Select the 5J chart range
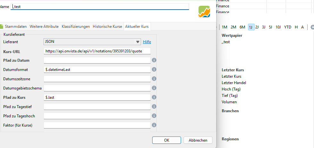 (x=270, y=27)
